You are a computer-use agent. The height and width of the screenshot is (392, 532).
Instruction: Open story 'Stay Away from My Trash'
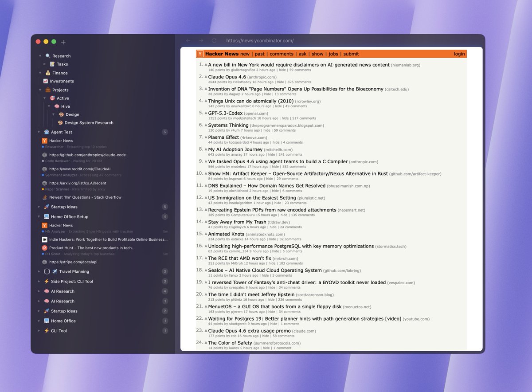(237, 222)
